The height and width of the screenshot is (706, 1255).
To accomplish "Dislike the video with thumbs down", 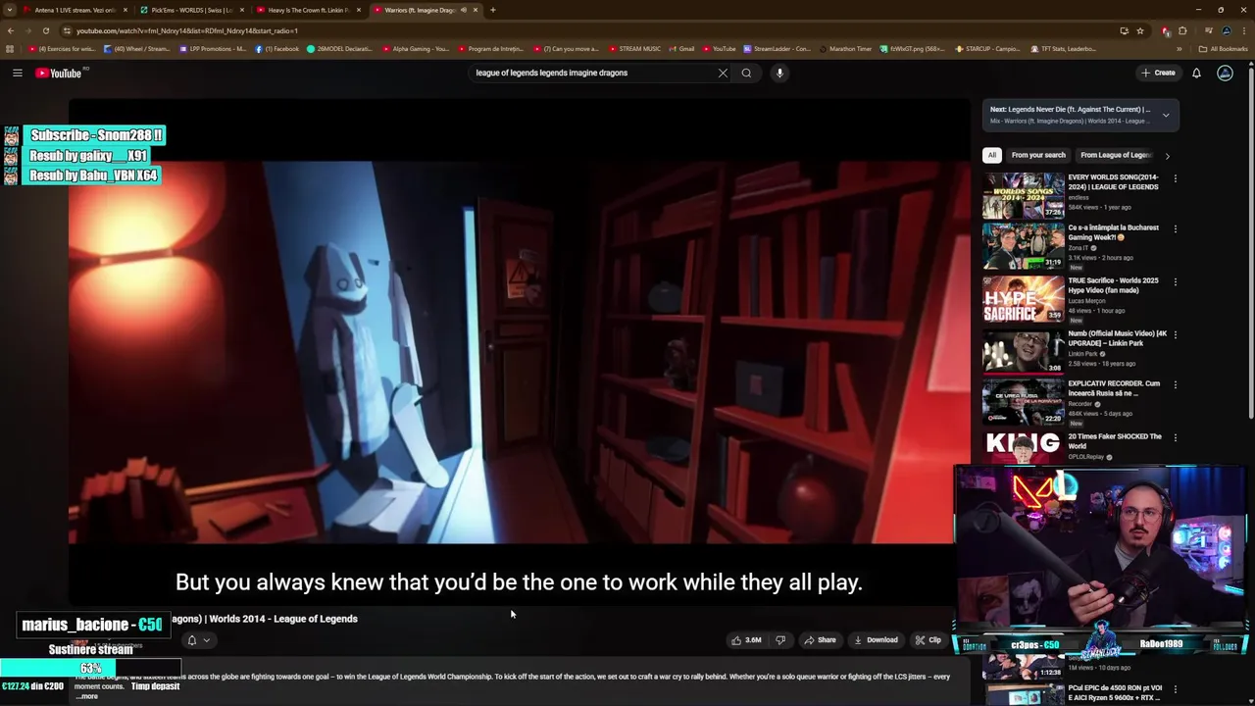I will pyautogui.click(x=780, y=640).
